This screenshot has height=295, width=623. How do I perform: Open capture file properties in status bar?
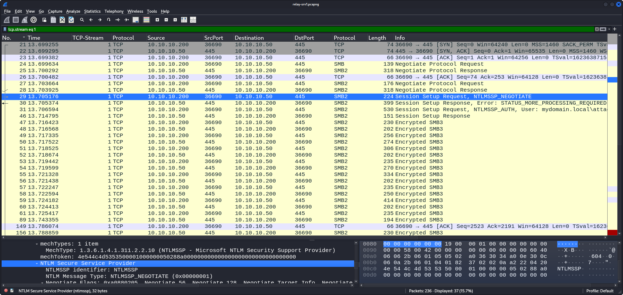12,291
